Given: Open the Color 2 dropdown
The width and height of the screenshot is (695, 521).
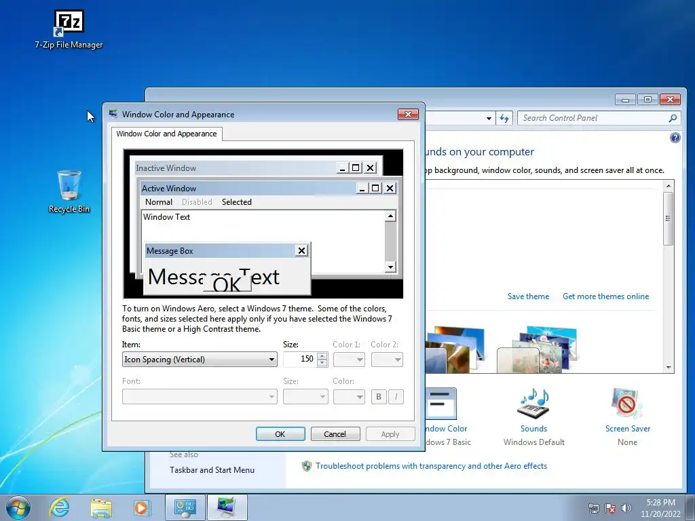Looking at the screenshot, I should tap(387, 360).
